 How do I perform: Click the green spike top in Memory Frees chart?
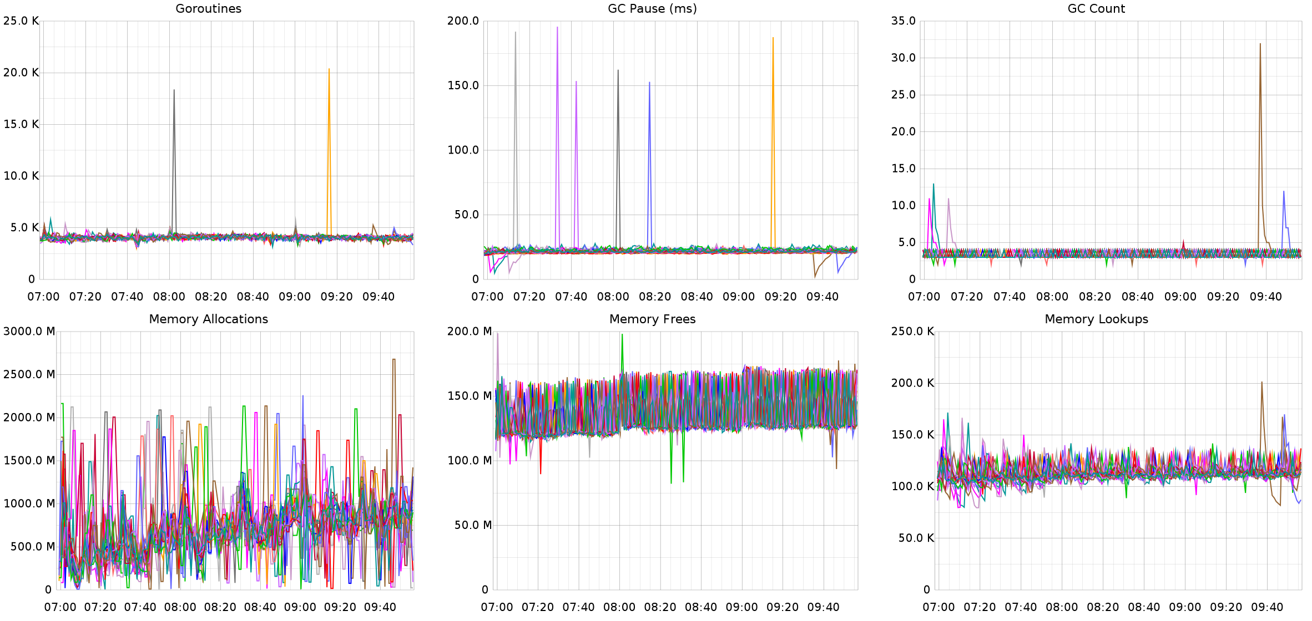coord(622,335)
